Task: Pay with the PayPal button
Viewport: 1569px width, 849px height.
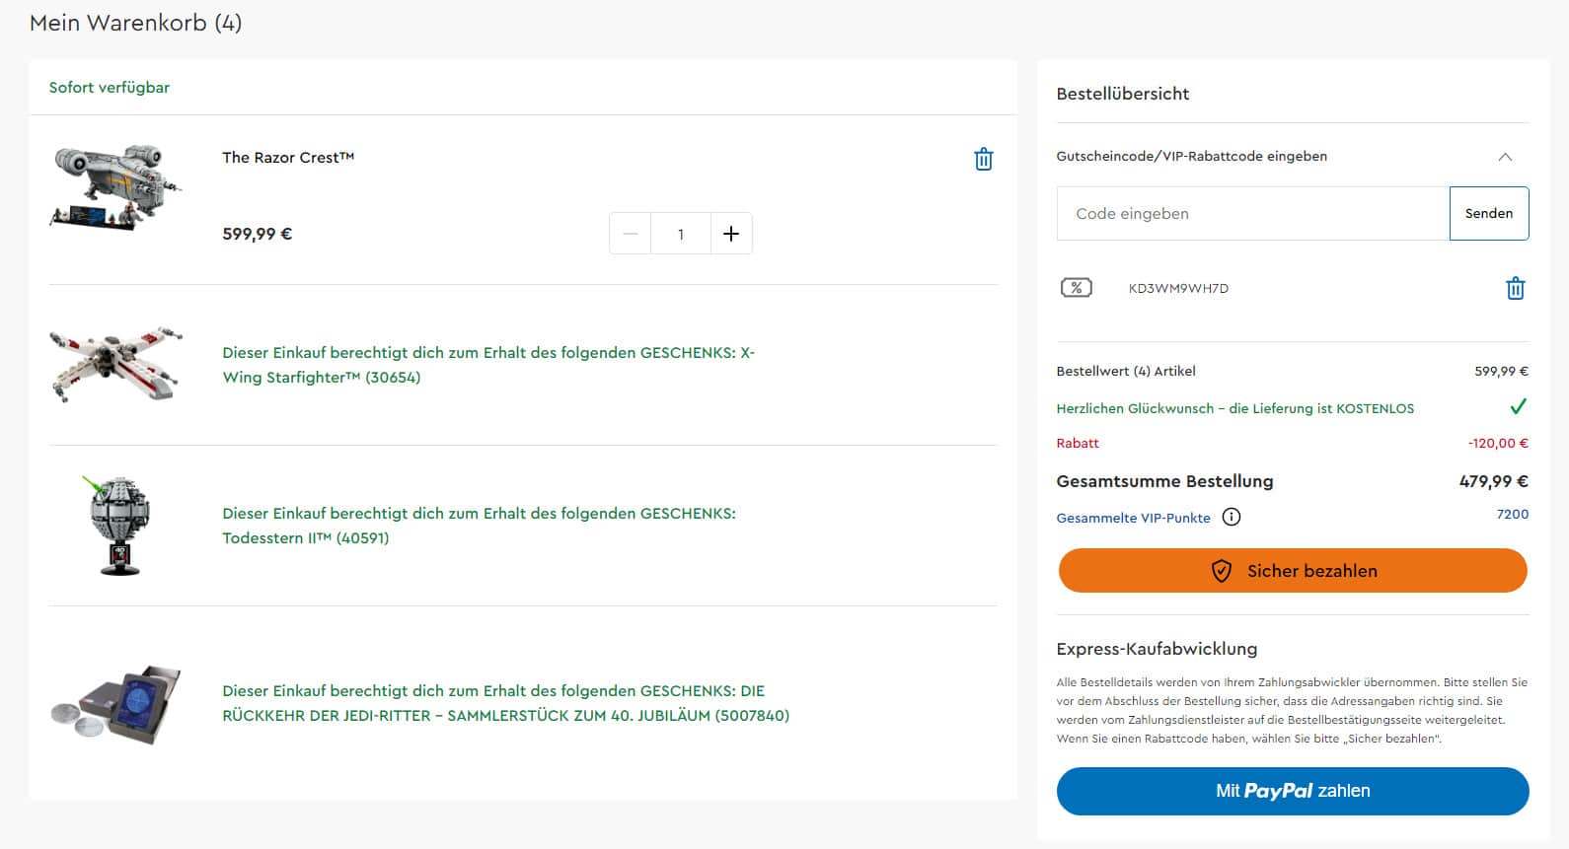Action: 1293,791
